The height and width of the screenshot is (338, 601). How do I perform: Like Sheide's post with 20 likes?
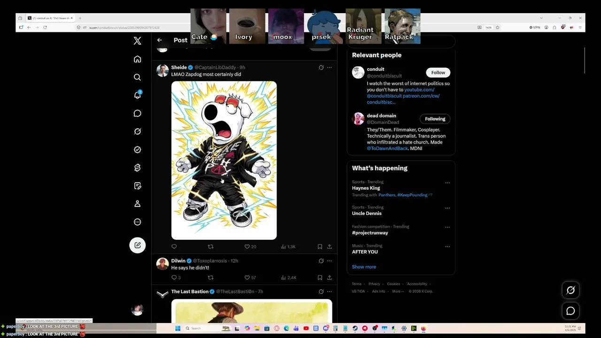coord(250,246)
